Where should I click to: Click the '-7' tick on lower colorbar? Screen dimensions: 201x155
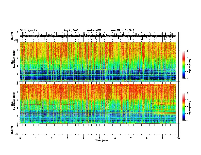(187, 120)
